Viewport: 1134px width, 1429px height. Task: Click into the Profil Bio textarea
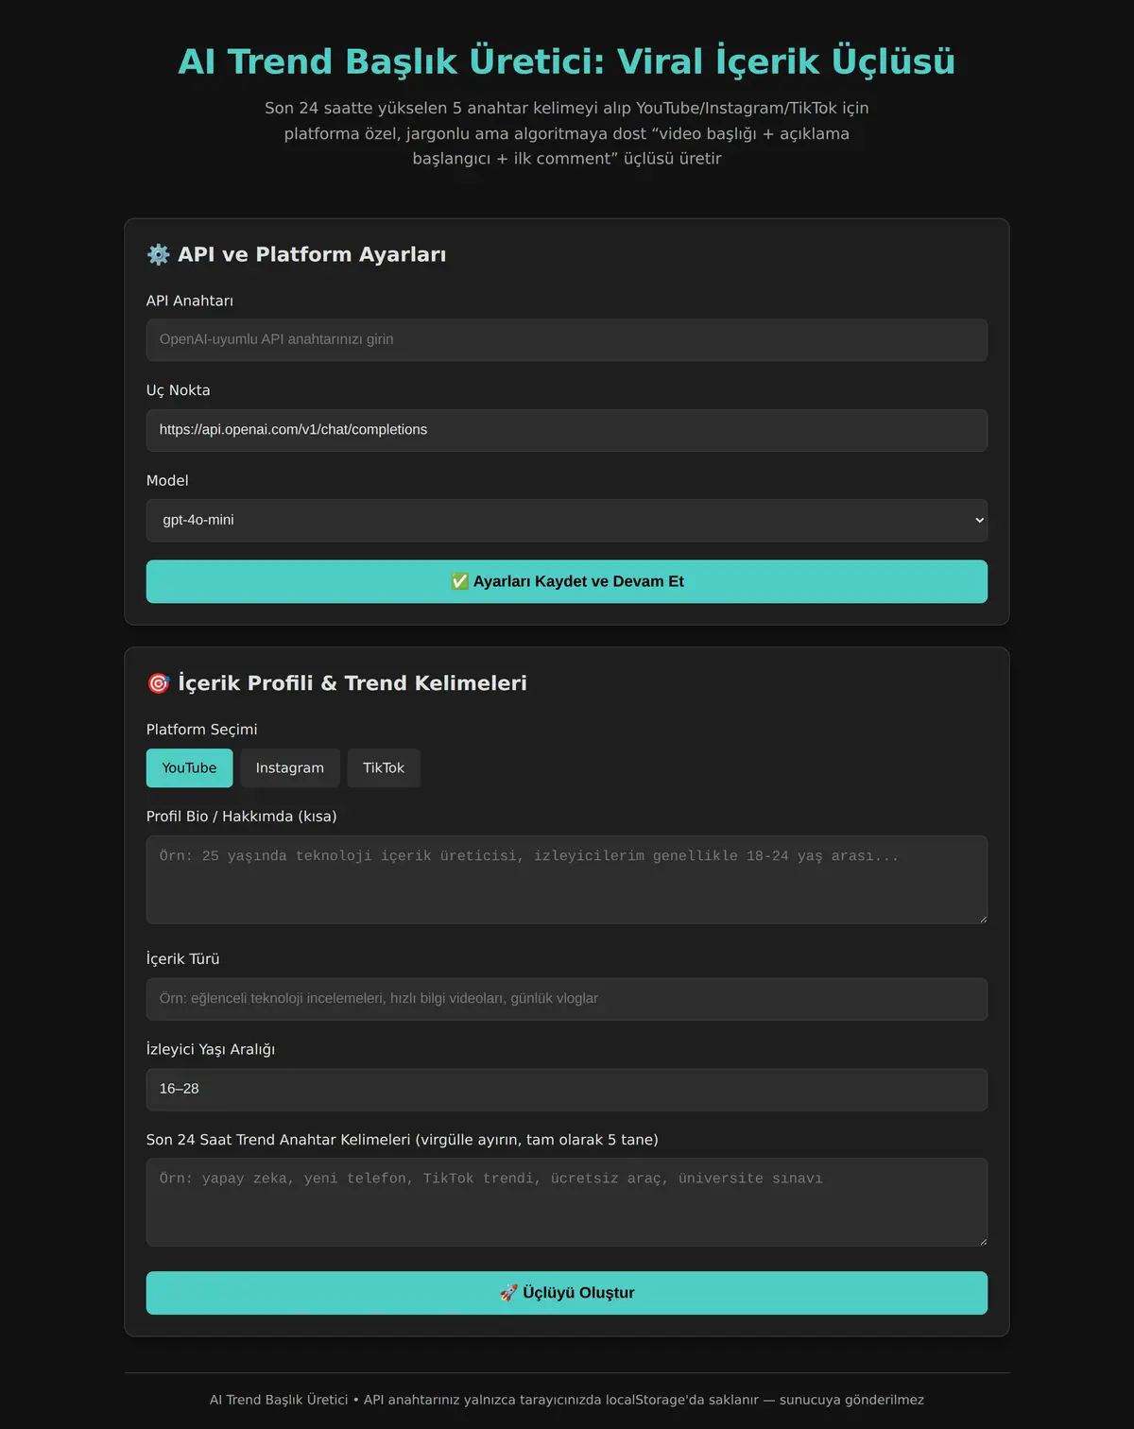[567, 880]
